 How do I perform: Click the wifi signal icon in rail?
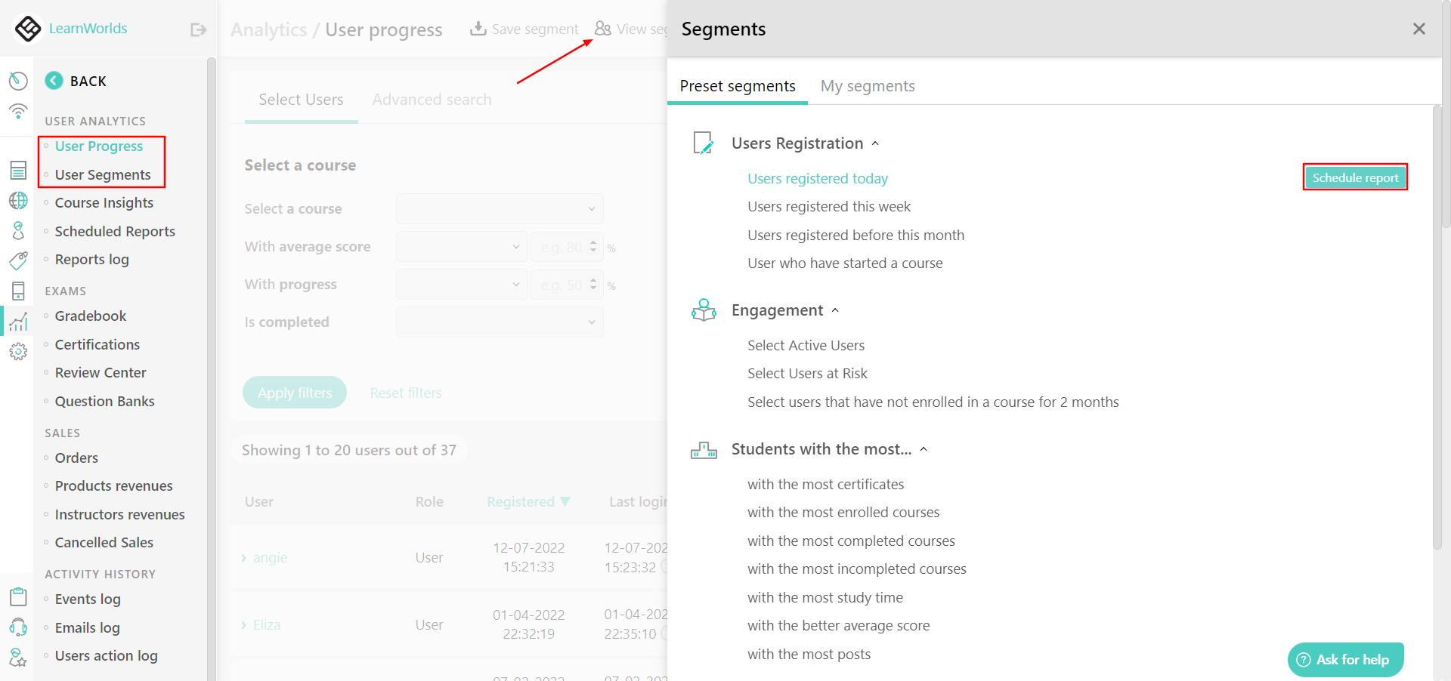(x=18, y=112)
